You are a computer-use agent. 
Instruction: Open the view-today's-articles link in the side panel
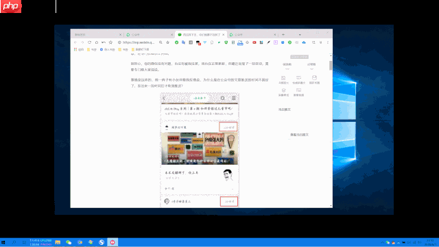[299, 135]
